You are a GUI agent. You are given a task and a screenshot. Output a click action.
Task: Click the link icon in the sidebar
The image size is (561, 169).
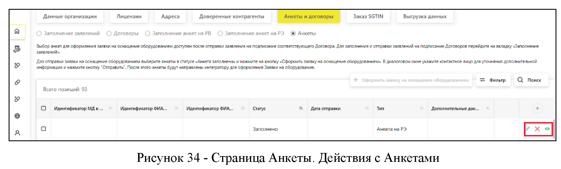(17, 82)
